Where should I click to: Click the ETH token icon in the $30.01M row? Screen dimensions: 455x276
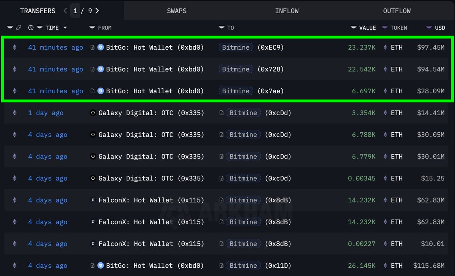click(x=386, y=157)
